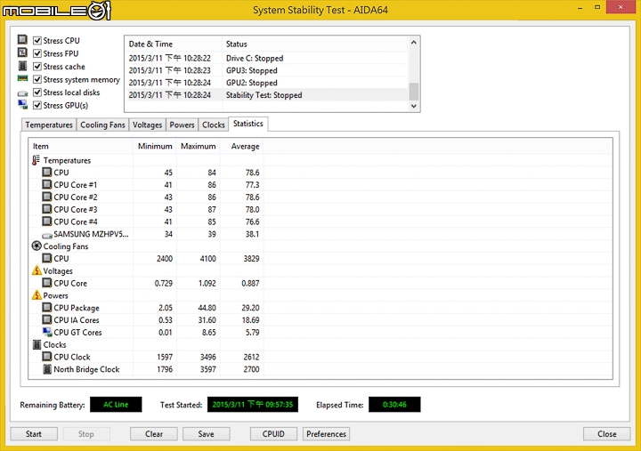Select the Statistics tab
The height and width of the screenshot is (451, 641).
pyautogui.click(x=248, y=124)
